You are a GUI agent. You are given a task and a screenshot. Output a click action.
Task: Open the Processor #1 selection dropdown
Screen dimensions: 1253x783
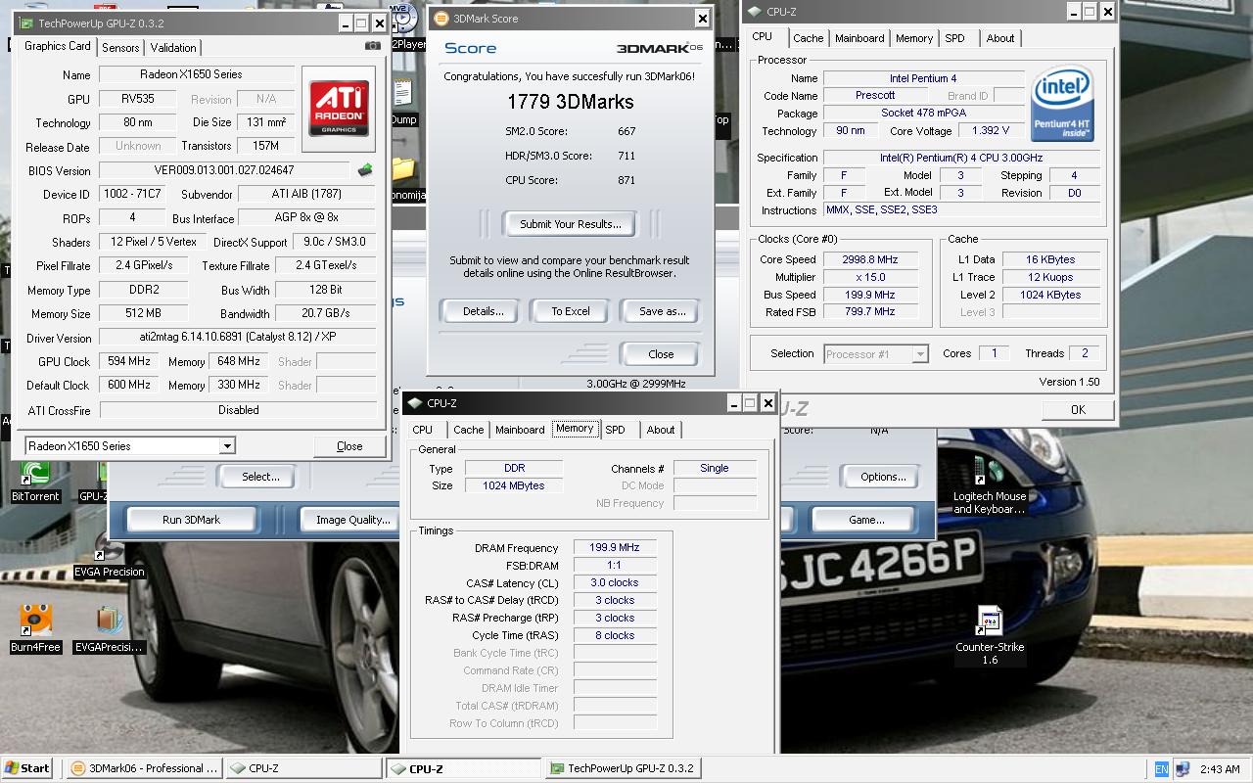[919, 354]
